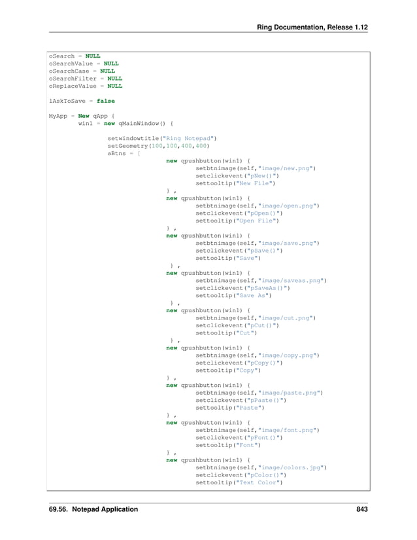The height and width of the screenshot is (540, 417).
Task: Click settooltip("Save As") line
Action: (234, 295)
